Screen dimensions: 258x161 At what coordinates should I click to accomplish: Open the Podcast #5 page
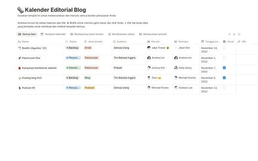29,88
